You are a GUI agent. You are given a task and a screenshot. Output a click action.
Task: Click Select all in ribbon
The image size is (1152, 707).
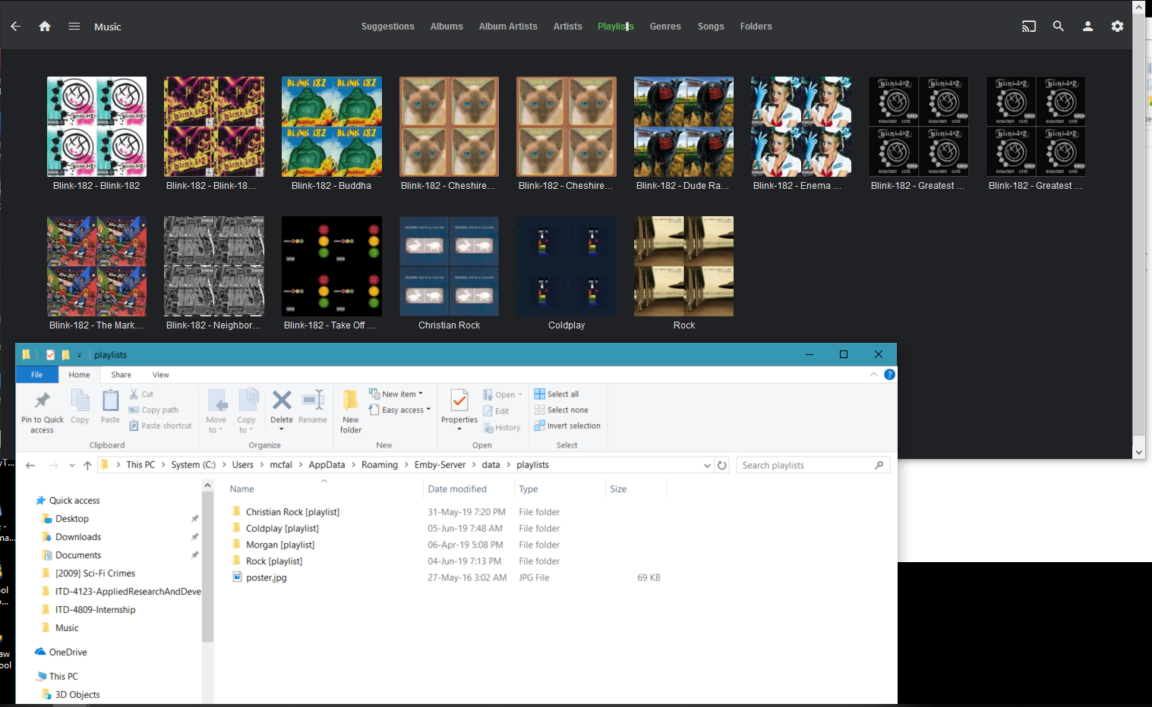coord(562,394)
